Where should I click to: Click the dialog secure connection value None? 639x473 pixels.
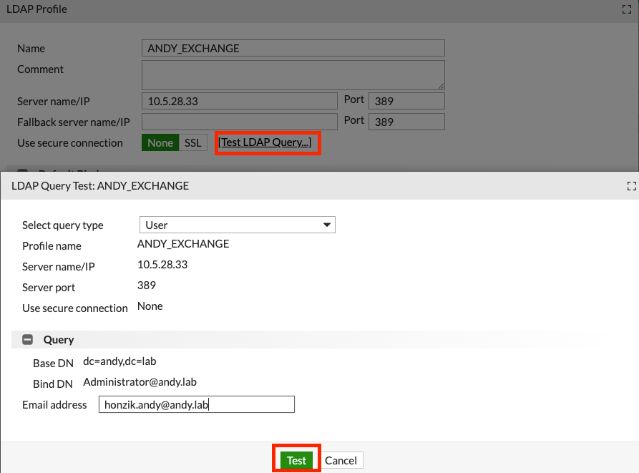coord(150,306)
